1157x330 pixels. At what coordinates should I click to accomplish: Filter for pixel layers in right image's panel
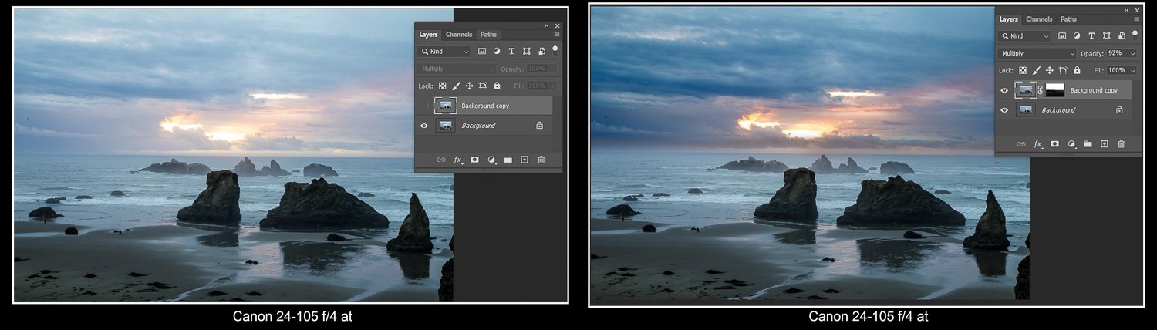1062,36
